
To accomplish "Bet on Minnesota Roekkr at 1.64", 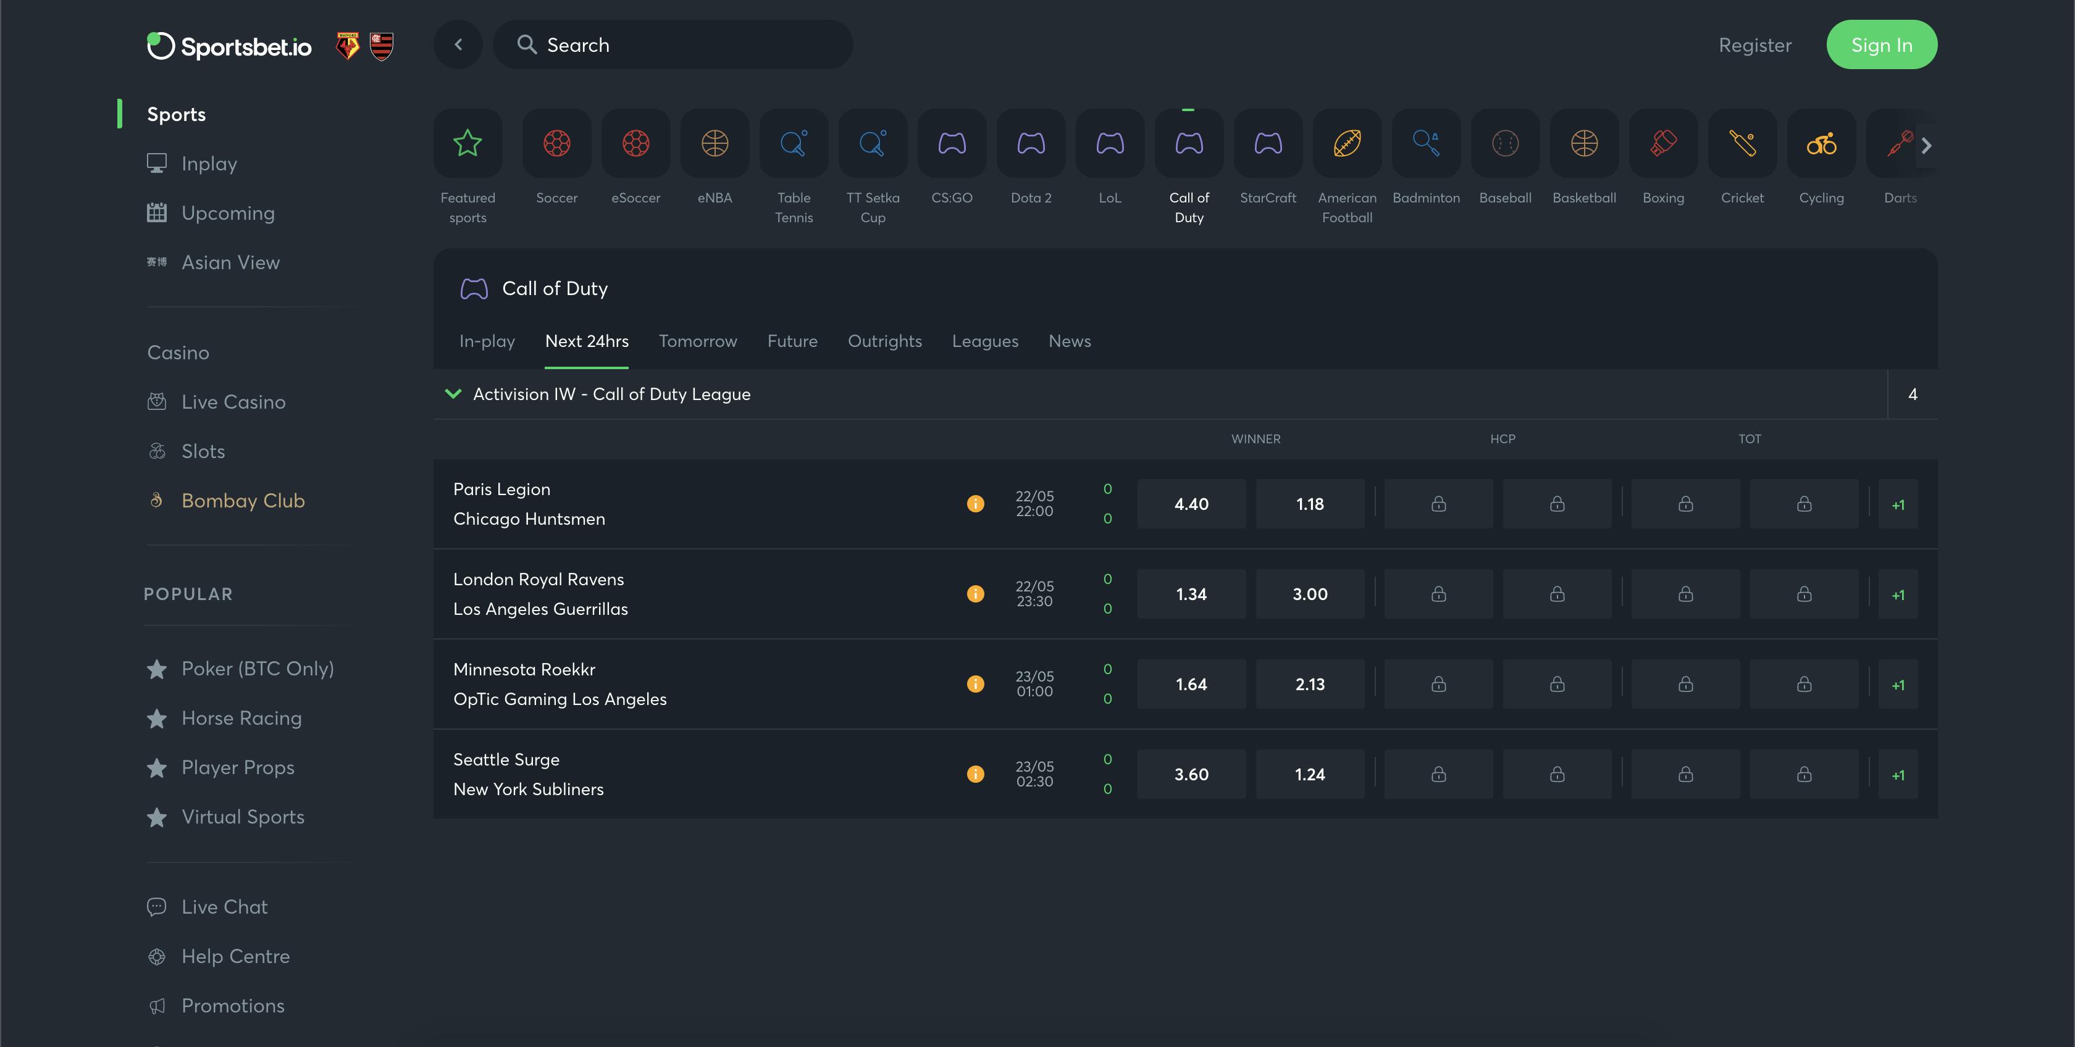I will (x=1191, y=685).
